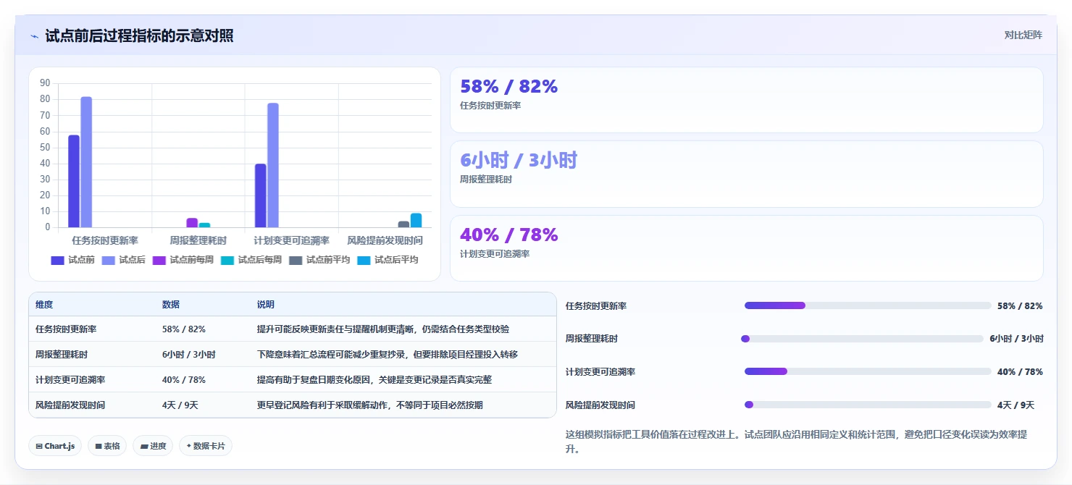Click the explanation starting 更早登记风险

click(x=370, y=405)
